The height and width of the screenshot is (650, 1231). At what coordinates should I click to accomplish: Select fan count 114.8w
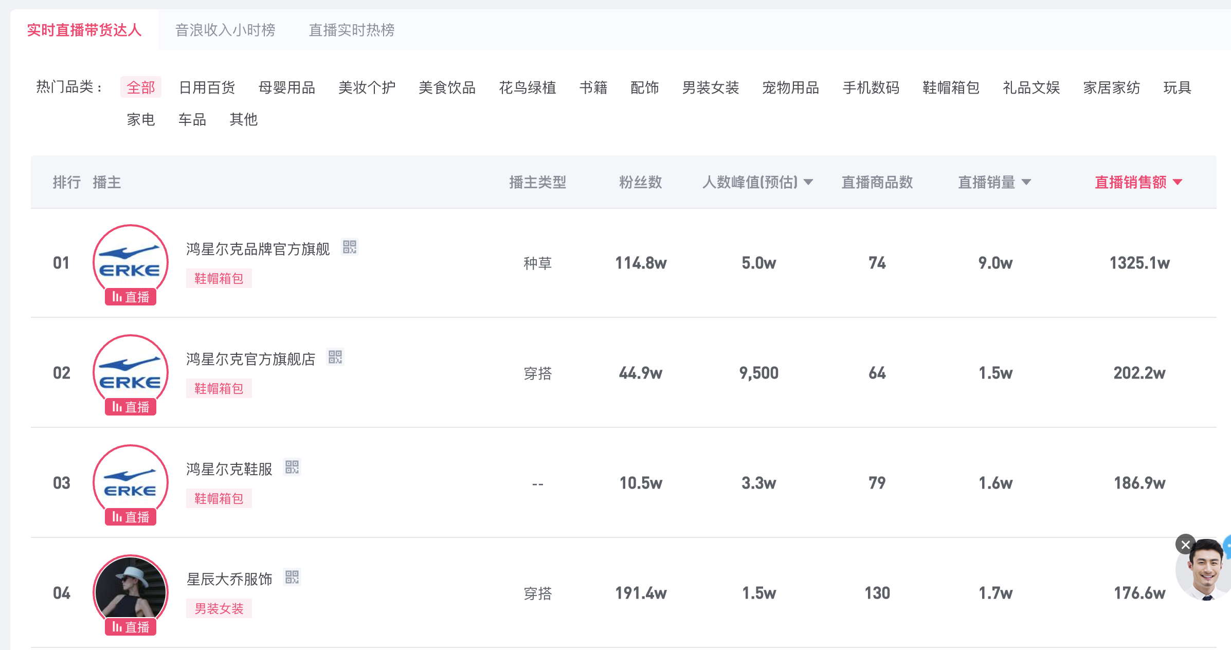click(641, 263)
